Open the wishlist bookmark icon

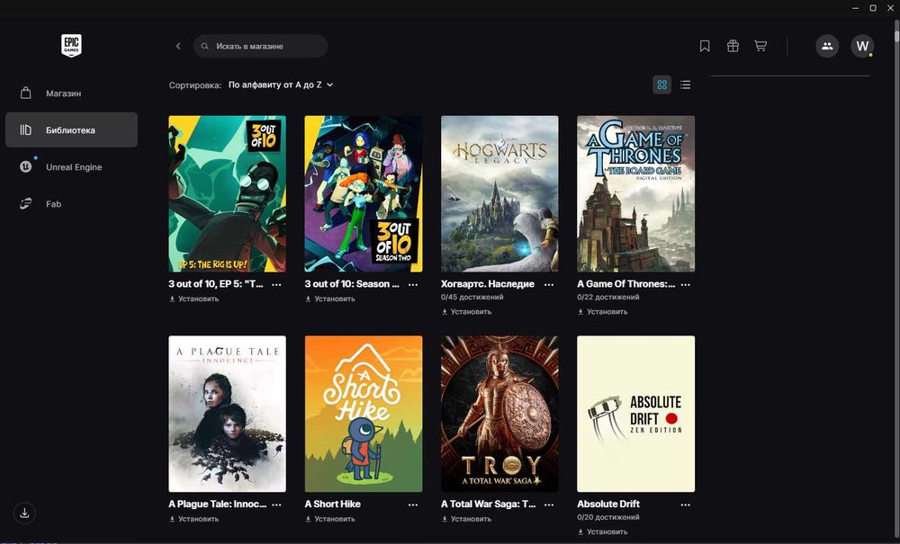(x=705, y=46)
